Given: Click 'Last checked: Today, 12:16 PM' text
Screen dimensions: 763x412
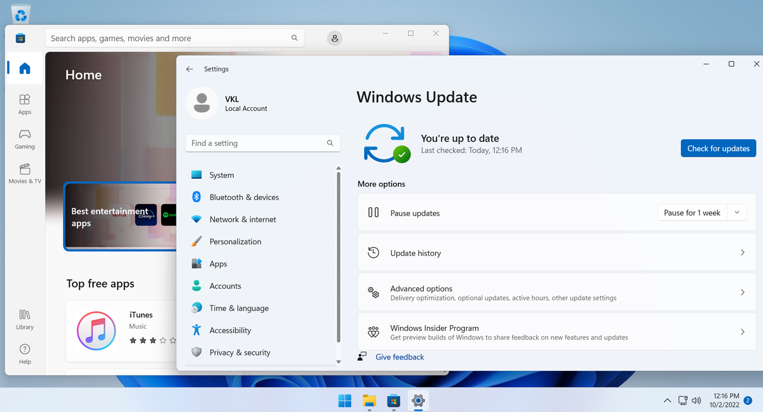Looking at the screenshot, I should tap(472, 151).
